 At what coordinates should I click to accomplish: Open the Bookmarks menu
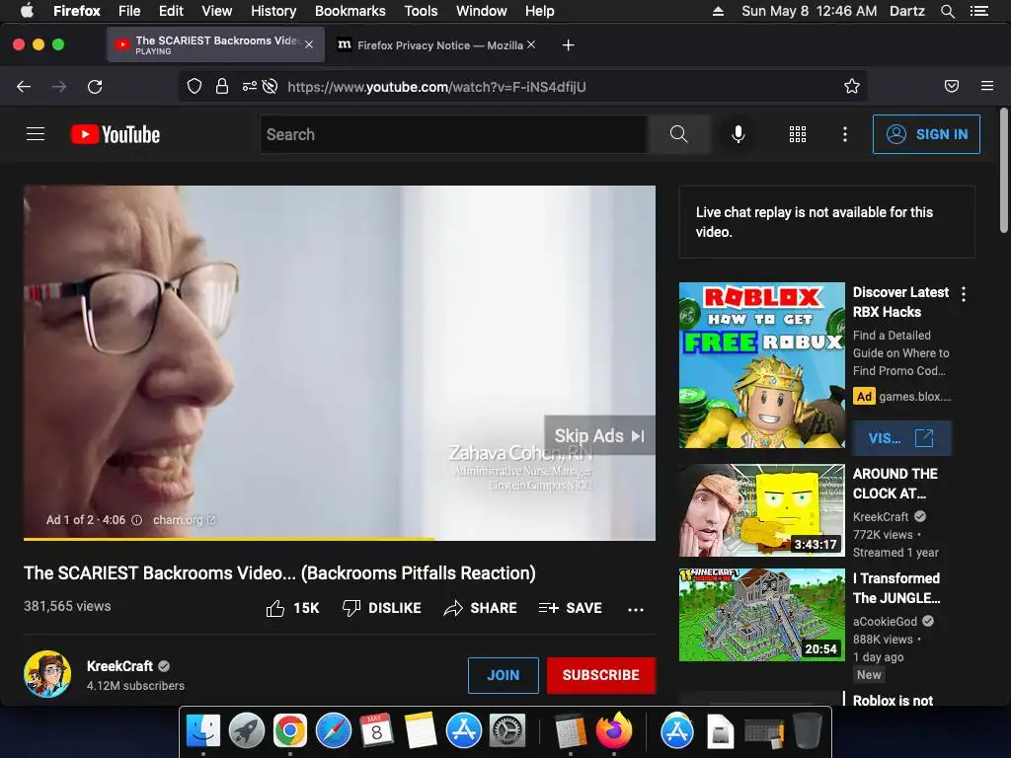click(350, 11)
